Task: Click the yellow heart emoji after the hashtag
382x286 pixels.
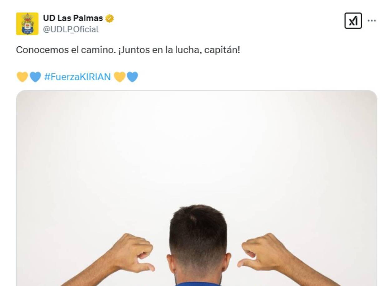Action: (x=120, y=77)
